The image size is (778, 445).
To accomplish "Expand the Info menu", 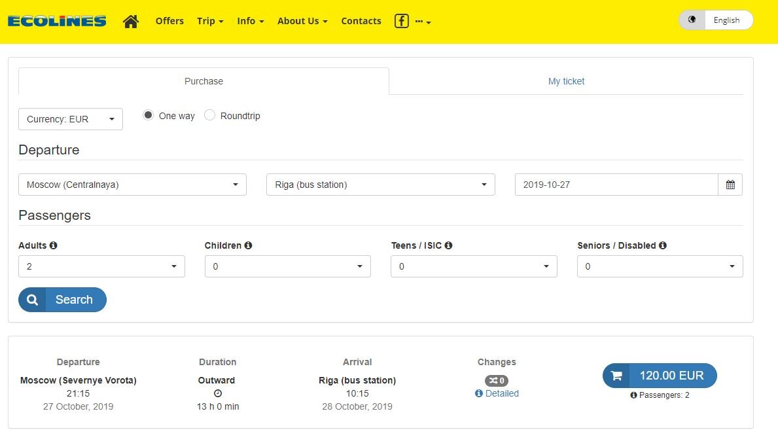I will tap(251, 21).
